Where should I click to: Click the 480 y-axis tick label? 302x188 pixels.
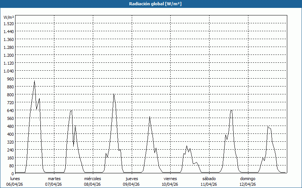(10, 126)
